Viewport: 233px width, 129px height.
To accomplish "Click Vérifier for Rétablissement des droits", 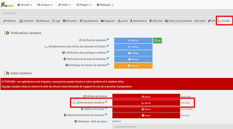I will [x=133, y=47].
